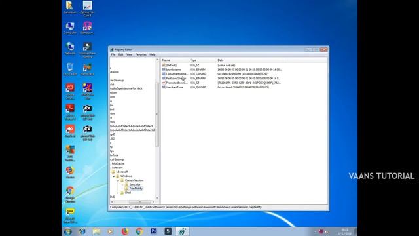419x236 pixels.
Task: Open Firefox from the taskbar
Action: pos(125,231)
